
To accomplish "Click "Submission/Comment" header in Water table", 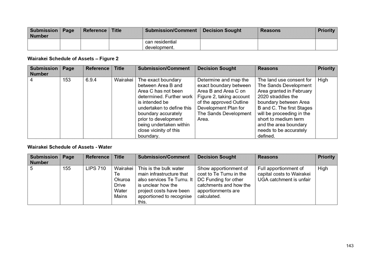I will 165,160.
